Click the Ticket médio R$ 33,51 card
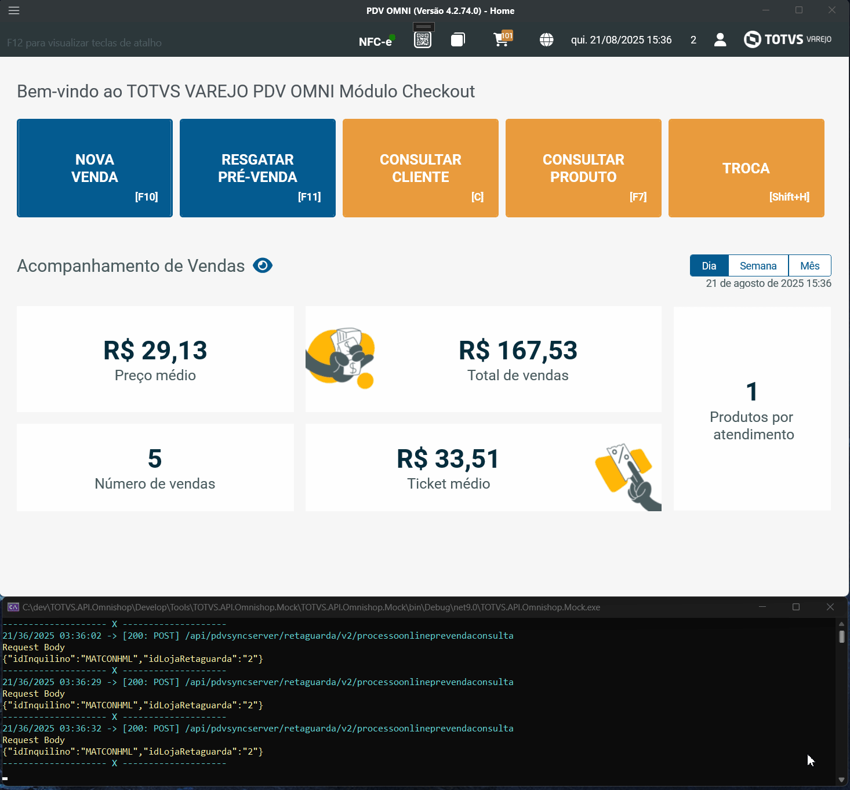This screenshot has width=850, height=790. click(x=484, y=467)
